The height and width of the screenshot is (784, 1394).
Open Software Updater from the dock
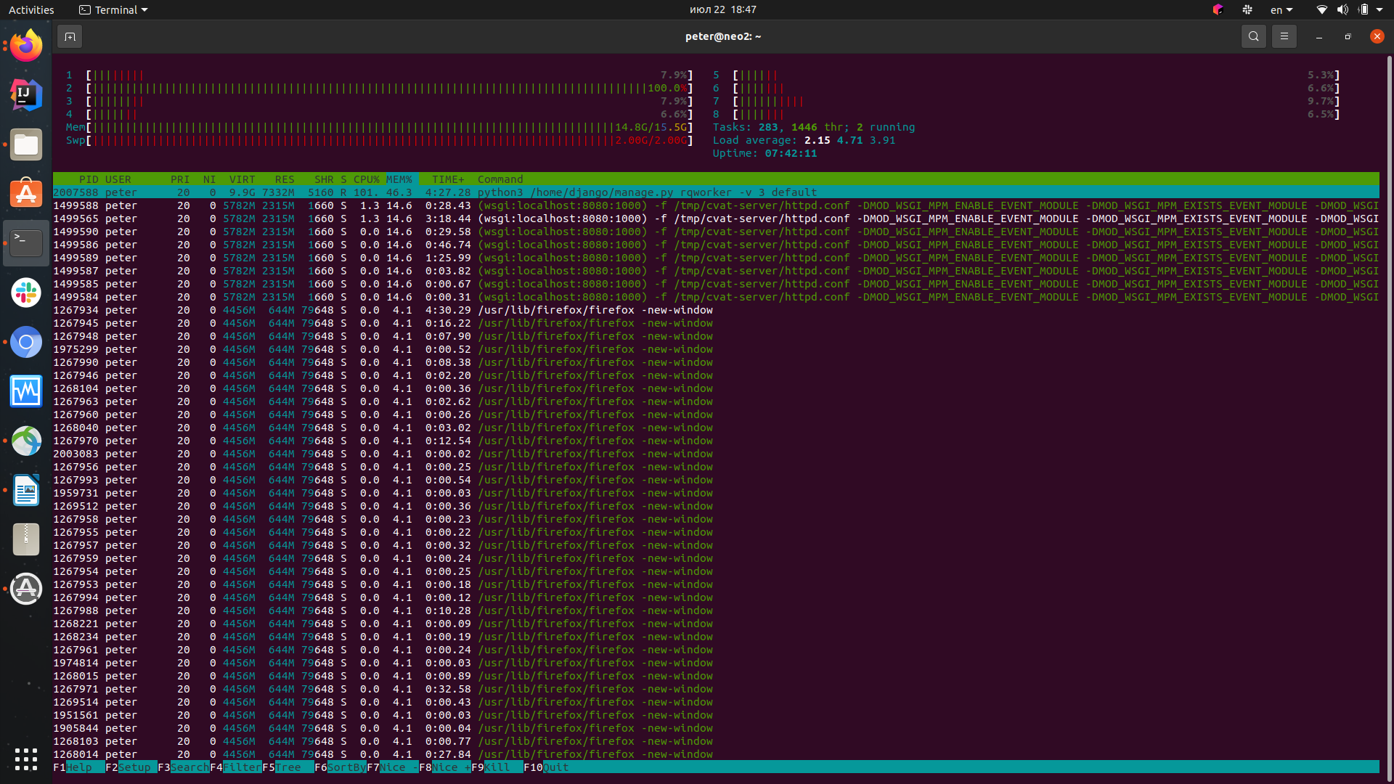click(x=26, y=589)
